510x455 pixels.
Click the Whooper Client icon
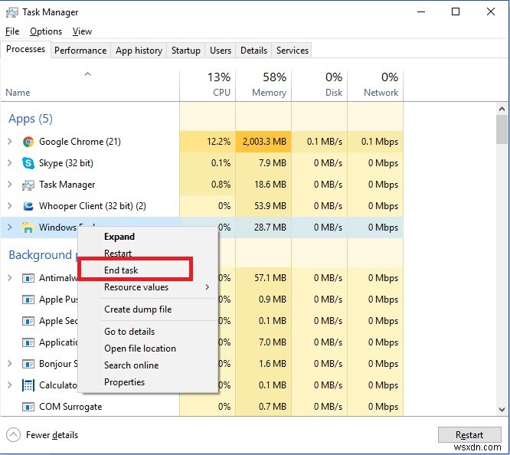(x=28, y=206)
